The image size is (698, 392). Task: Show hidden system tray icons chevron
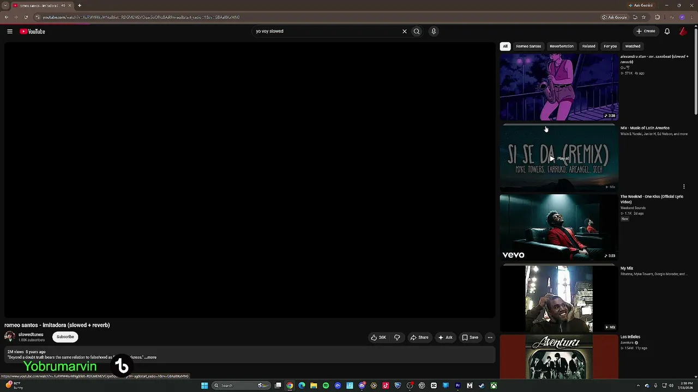(x=638, y=385)
